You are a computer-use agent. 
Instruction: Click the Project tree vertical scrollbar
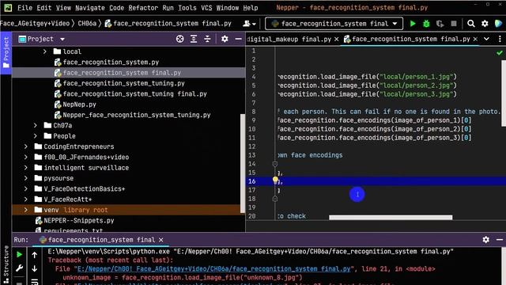[x=243, y=163]
